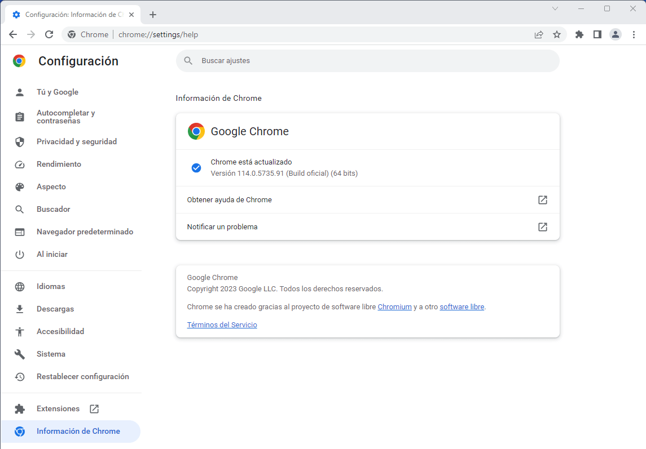Screen dimensions: 646x449
Task: Open the Chromium project link
Action: pos(394,307)
